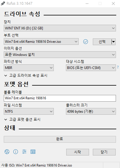The image size is (120, 168).
Task: Open the 선택 button split arrow
Action: 114,42
